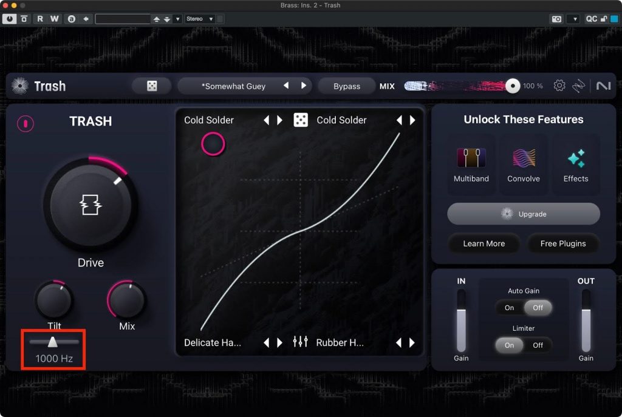Open the Rubber H... style name

click(340, 342)
